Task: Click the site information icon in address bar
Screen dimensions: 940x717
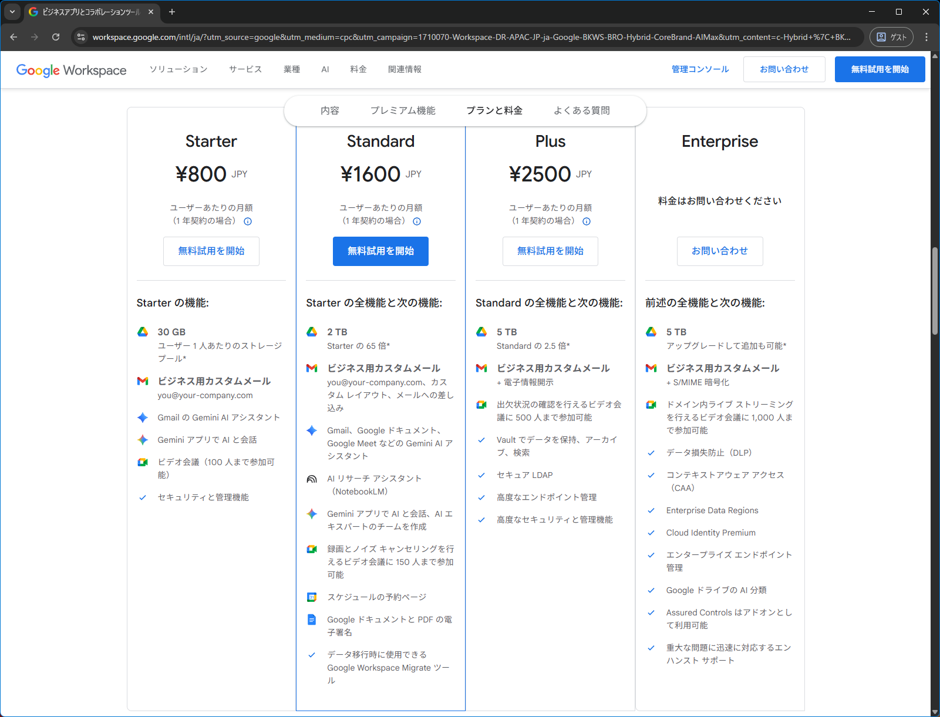Action: click(x=81, y=37)
